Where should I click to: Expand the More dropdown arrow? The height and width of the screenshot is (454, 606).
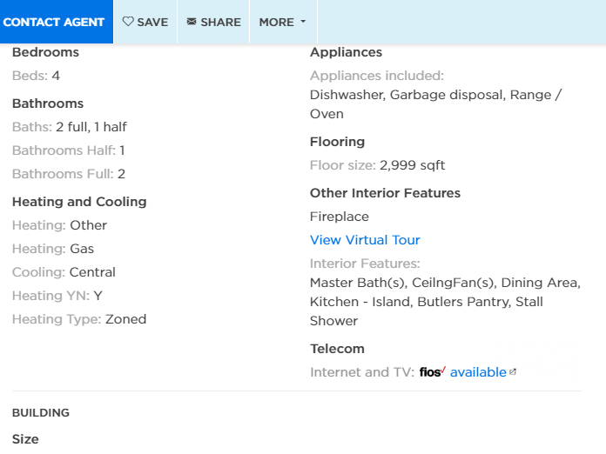point(303,22)
